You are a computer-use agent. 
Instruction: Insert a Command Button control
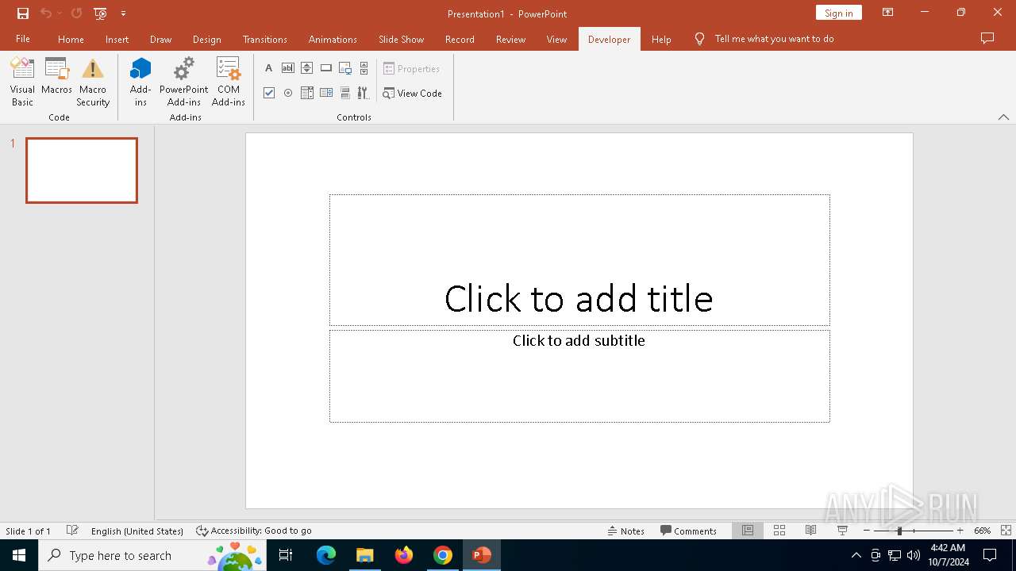[x=326, y=68]
